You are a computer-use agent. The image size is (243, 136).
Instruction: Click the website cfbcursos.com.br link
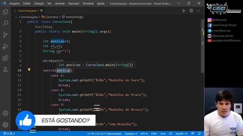tap(222, 36)
